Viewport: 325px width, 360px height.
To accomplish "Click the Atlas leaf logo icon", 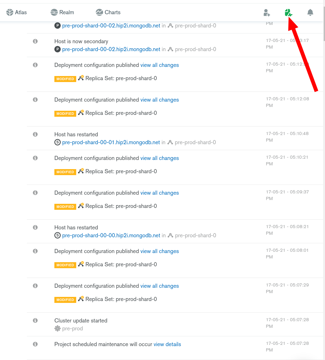I will pyautogui.click(x=10, y=12).
